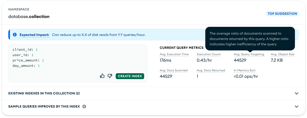Click the disk reads impact description text
The image size is (307, 118).
pyautogui.click(x=99, y=35)
